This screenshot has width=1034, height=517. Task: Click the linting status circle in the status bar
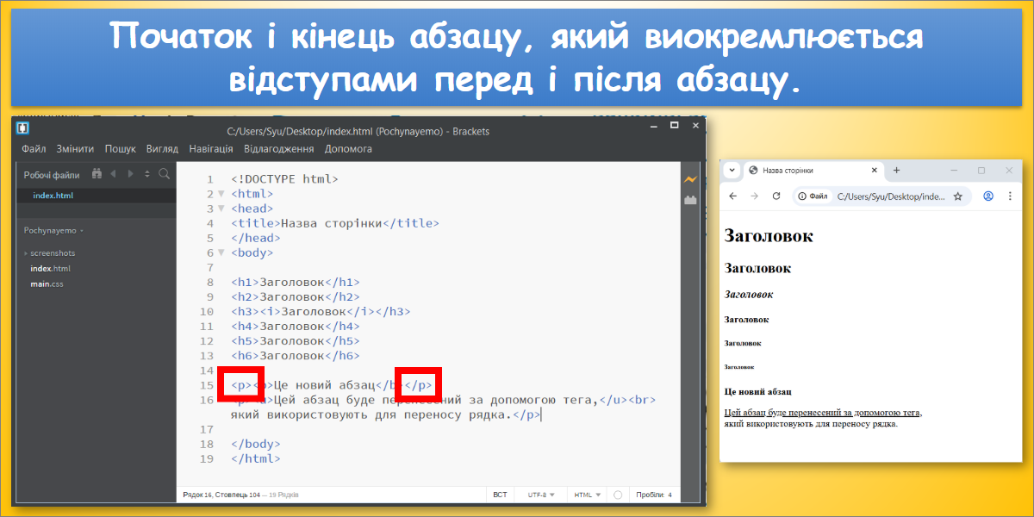[x=618, y=495]
